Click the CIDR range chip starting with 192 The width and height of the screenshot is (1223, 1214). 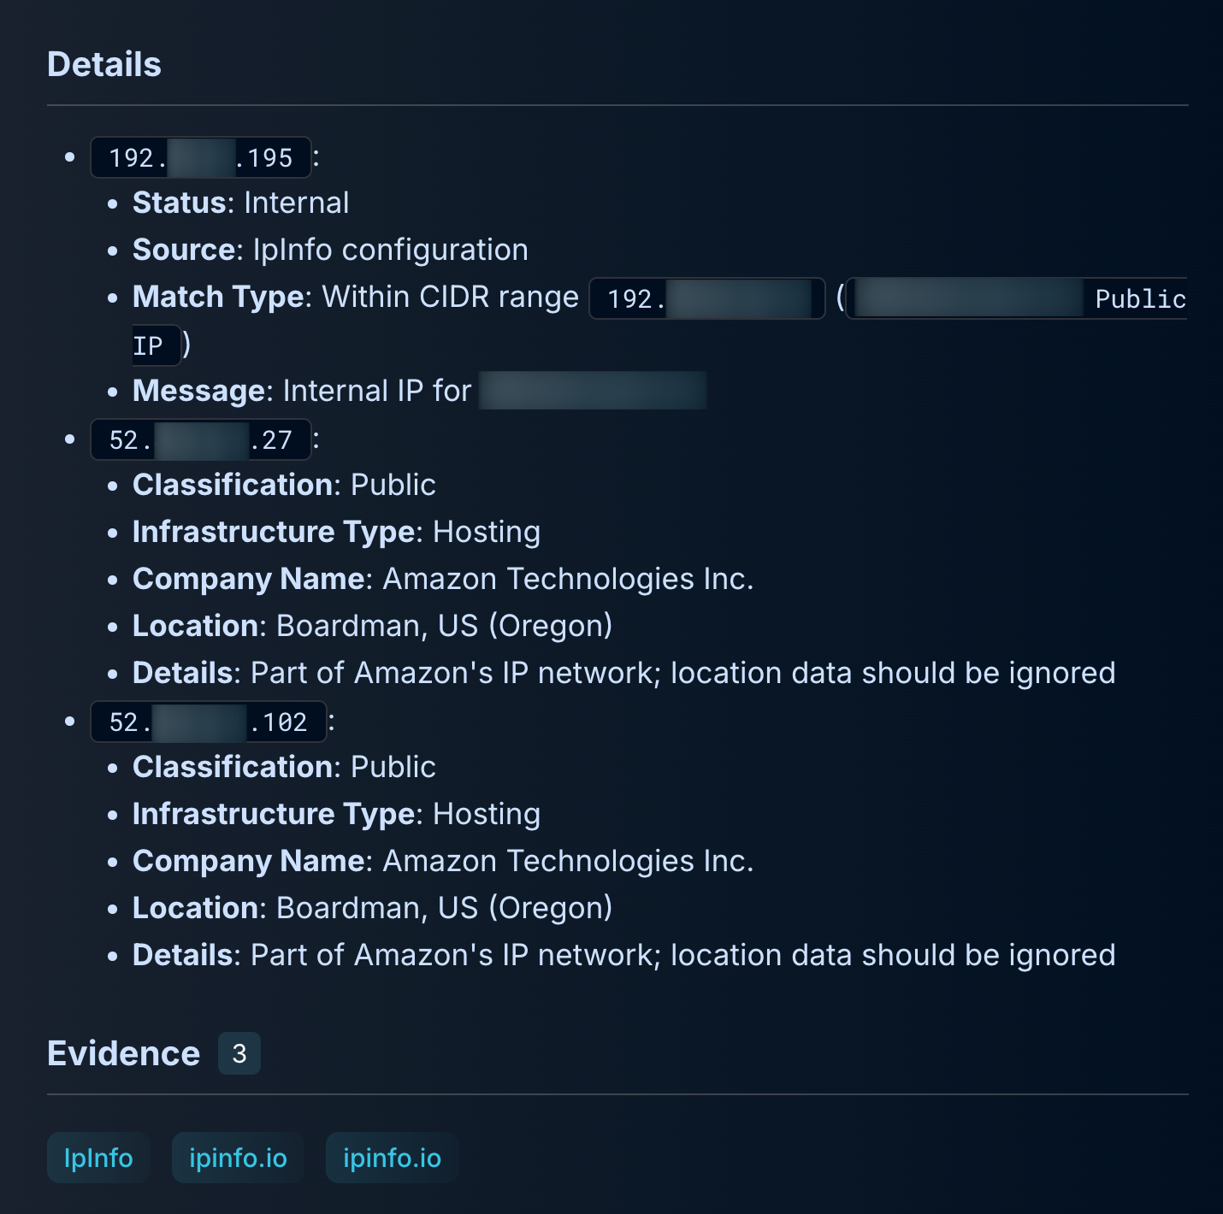tap(707, 298)
